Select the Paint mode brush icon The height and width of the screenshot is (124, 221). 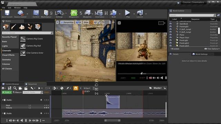14,27
